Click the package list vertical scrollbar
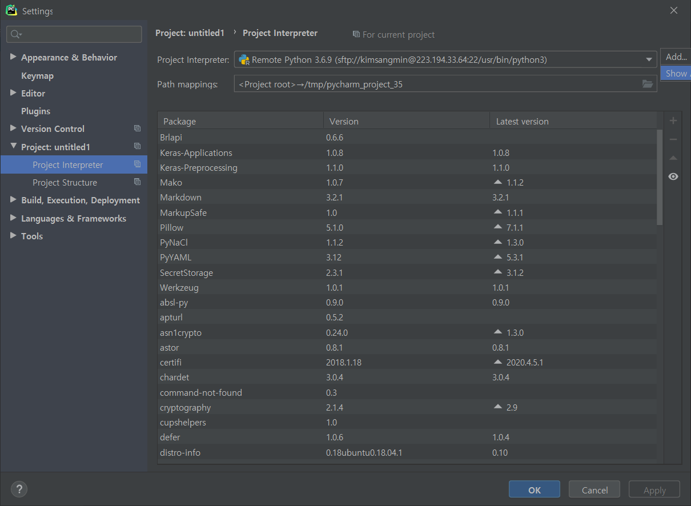Image resolution: width=691 pixels, height=506 pixels. (660, 177)
